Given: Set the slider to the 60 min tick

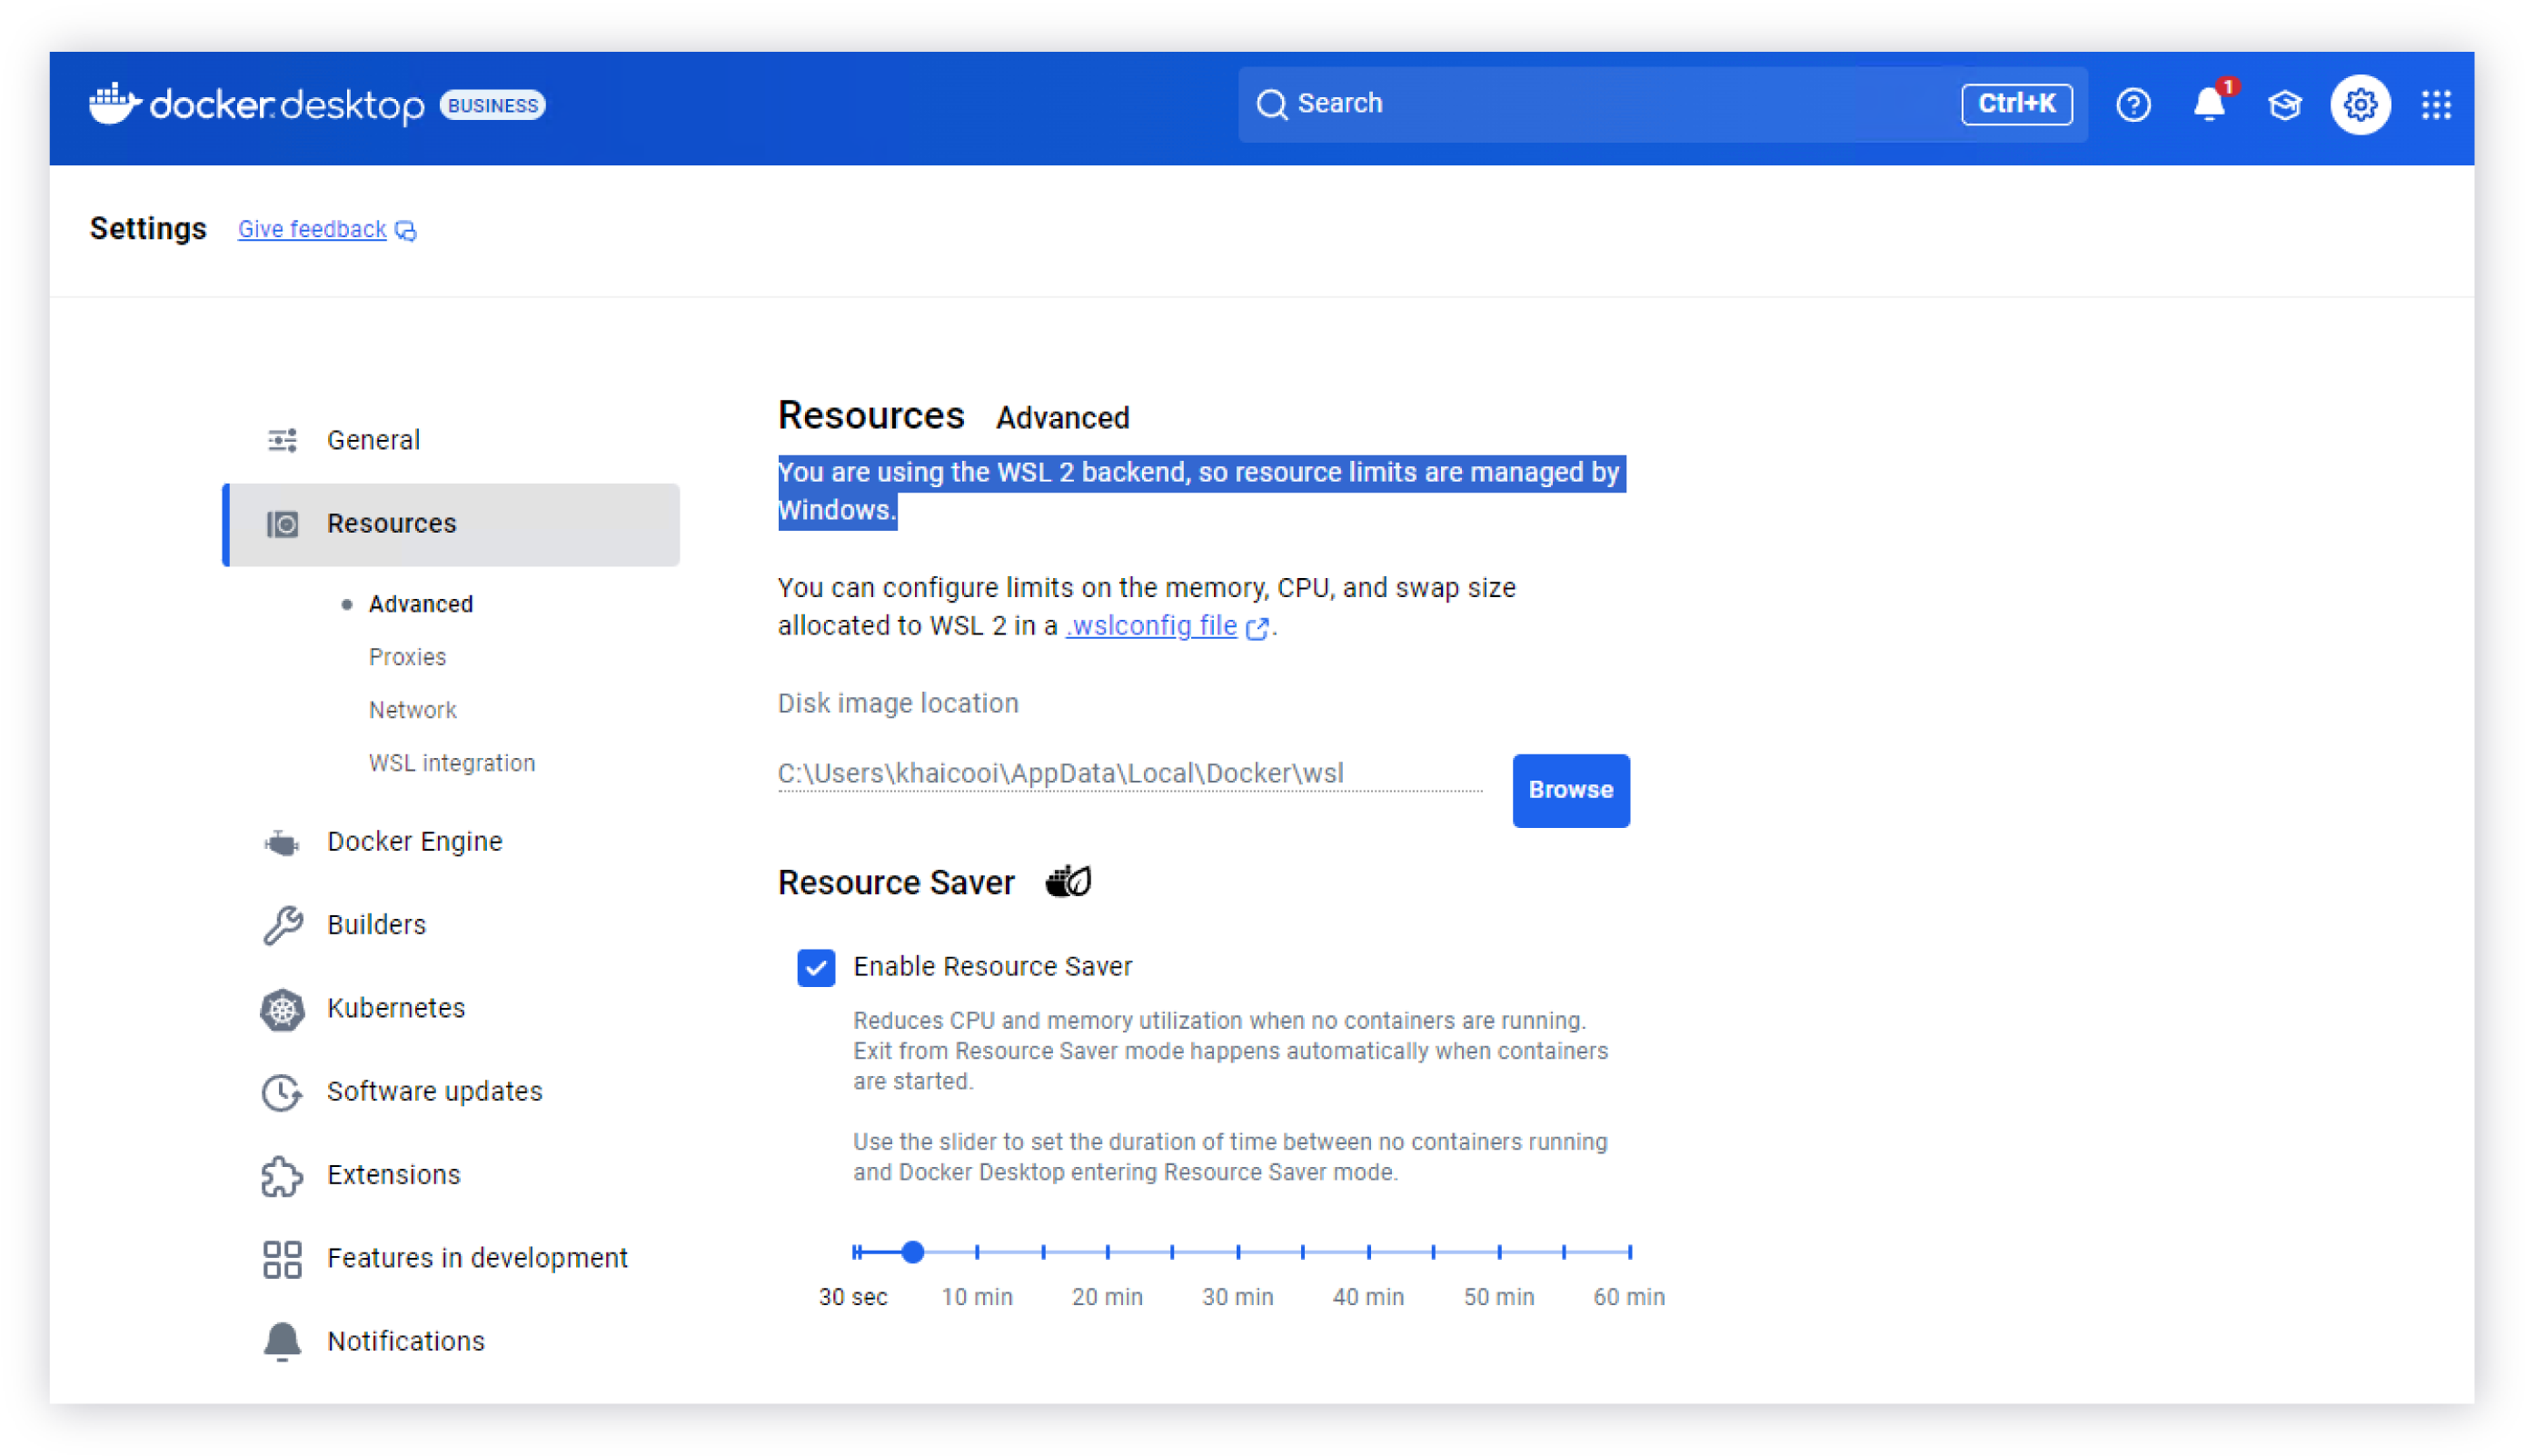Looking at the screenshot, I should [x=1628, y=1252].
